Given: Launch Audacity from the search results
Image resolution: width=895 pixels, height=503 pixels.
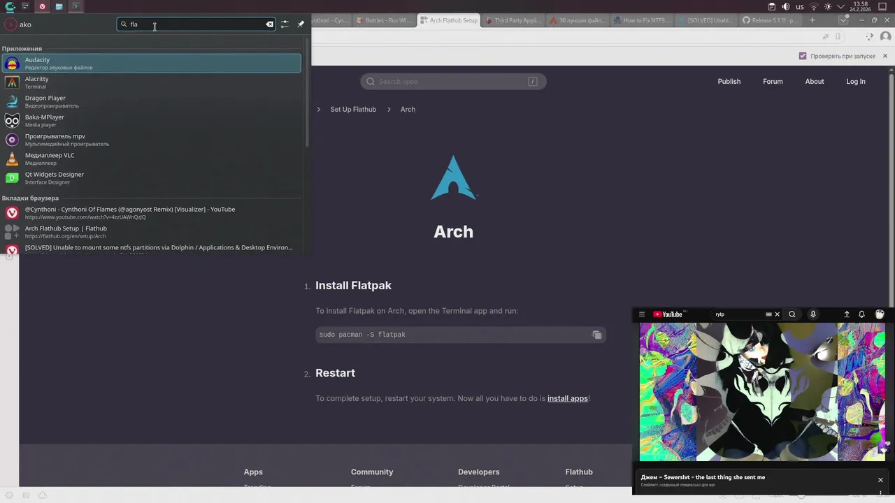Looking at the screenshot, I should click(x=151, y=64).
